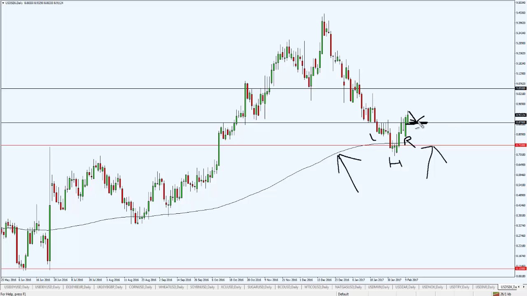Click the 21 Nov 2016 date label

(x=289, y=280)
